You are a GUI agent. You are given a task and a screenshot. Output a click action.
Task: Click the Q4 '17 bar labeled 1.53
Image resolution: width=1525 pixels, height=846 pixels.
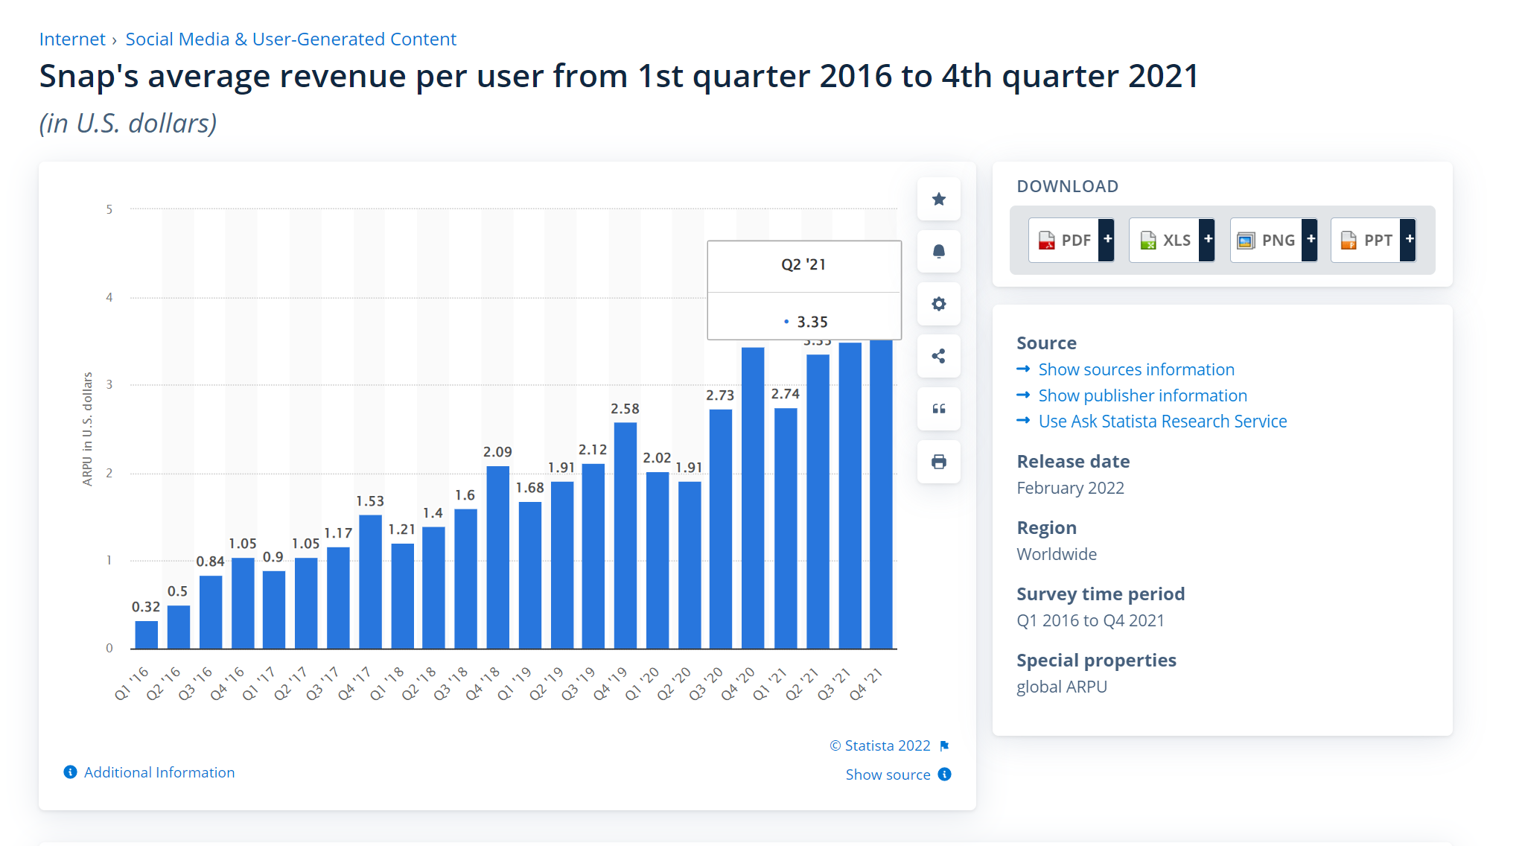pyautogui.click(x=370, y=581)
